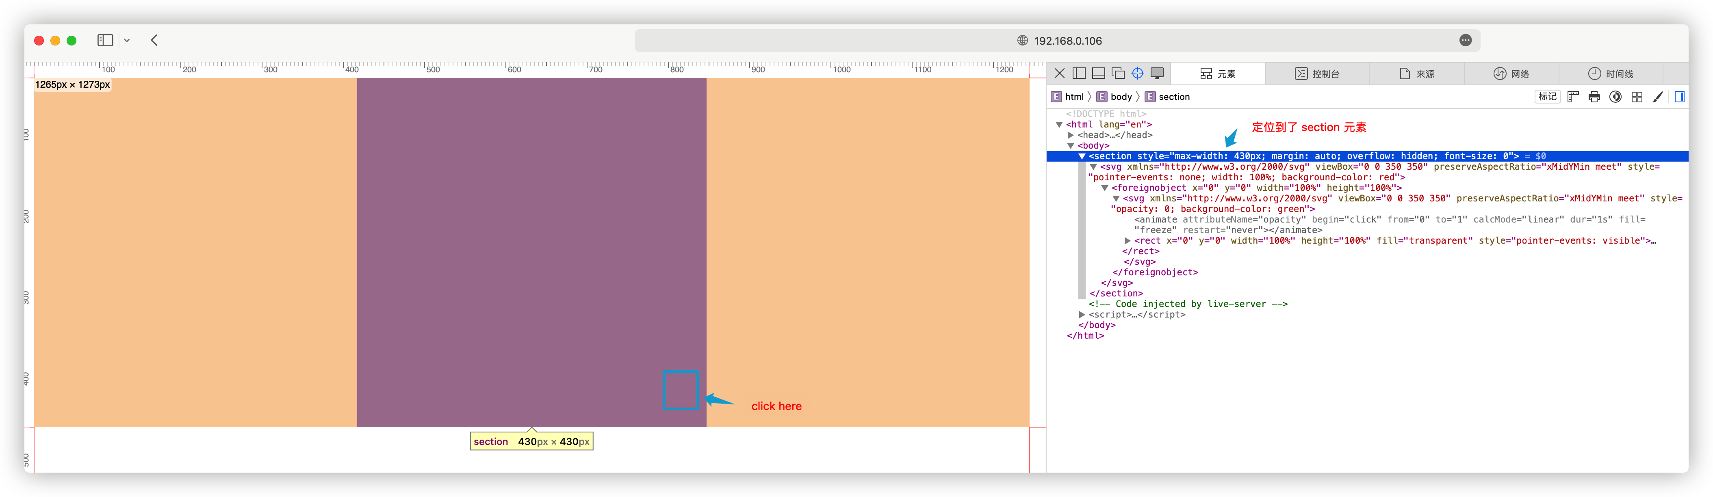Toggle the element selection crosshair tool

1137,73
